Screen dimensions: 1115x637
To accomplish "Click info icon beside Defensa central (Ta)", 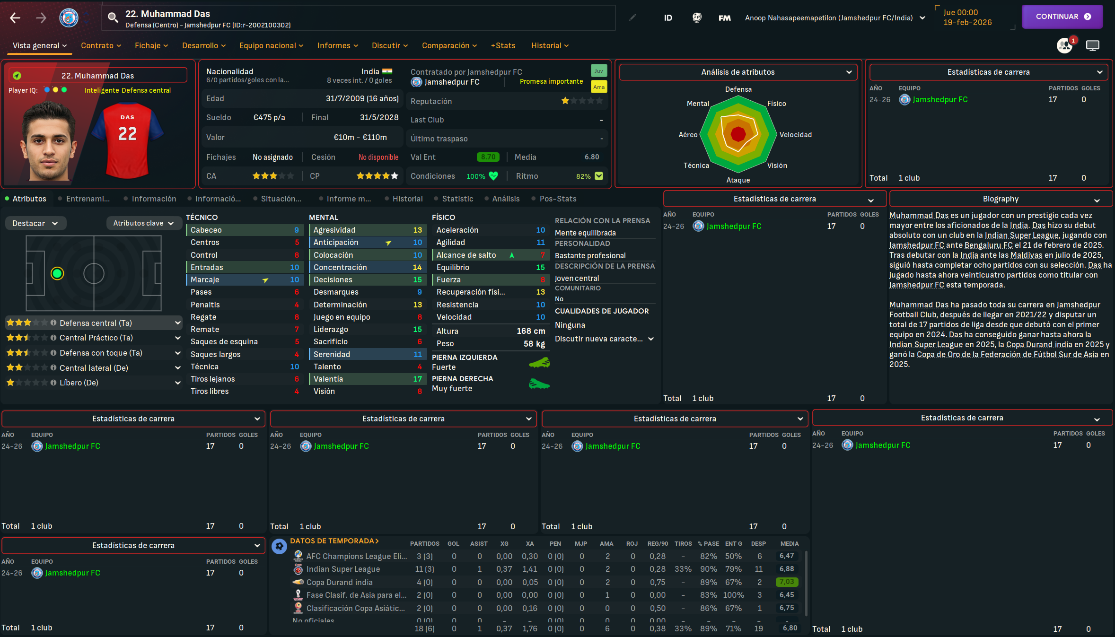I will click(x=53, y=323).
